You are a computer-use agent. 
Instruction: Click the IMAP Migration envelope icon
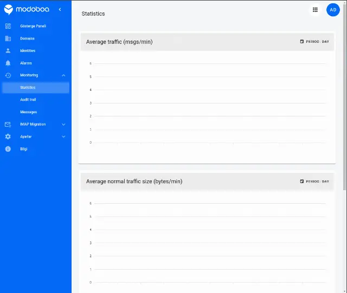click(8, 124)
